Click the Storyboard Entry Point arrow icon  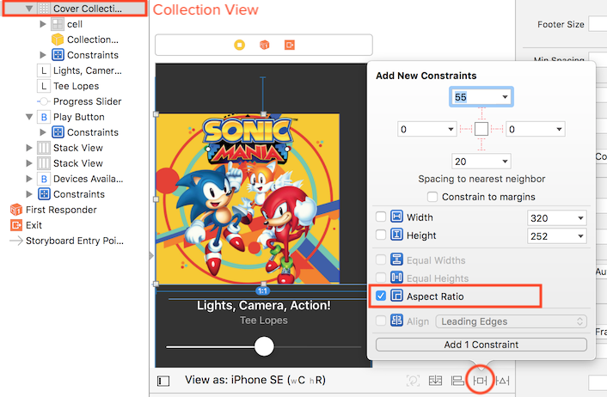pyautogui.click(x=15, y=241)
